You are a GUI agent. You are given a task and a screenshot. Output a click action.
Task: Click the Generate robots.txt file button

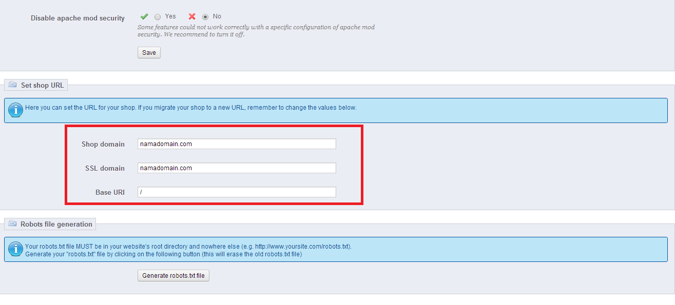click(173, 275)
